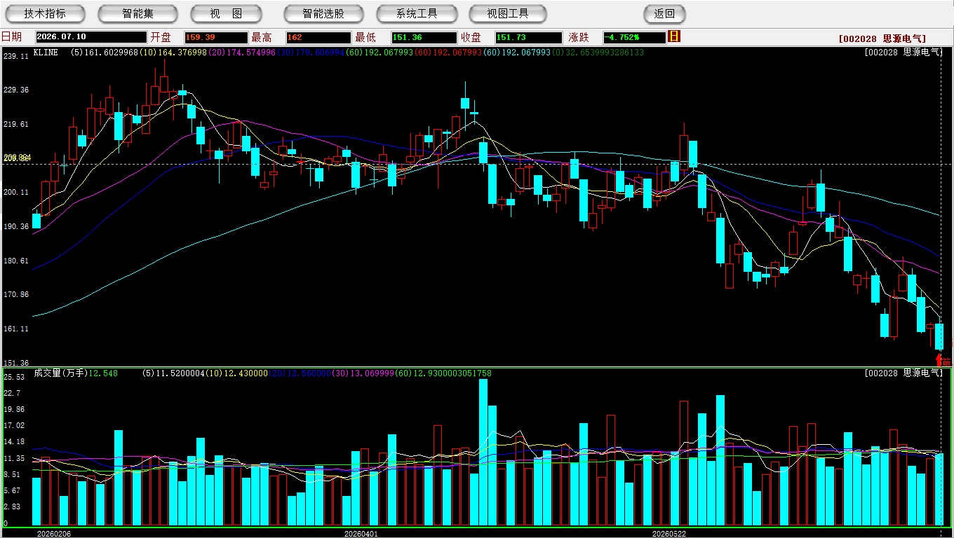Click the price axis label 161.11
The width and height of the screenshot is (954, 538).
pos(16,329)
